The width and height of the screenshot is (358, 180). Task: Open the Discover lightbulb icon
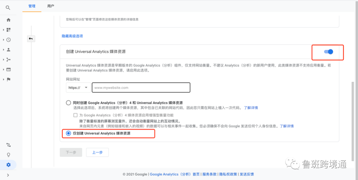pyautogui.click(x=8, y=155)
